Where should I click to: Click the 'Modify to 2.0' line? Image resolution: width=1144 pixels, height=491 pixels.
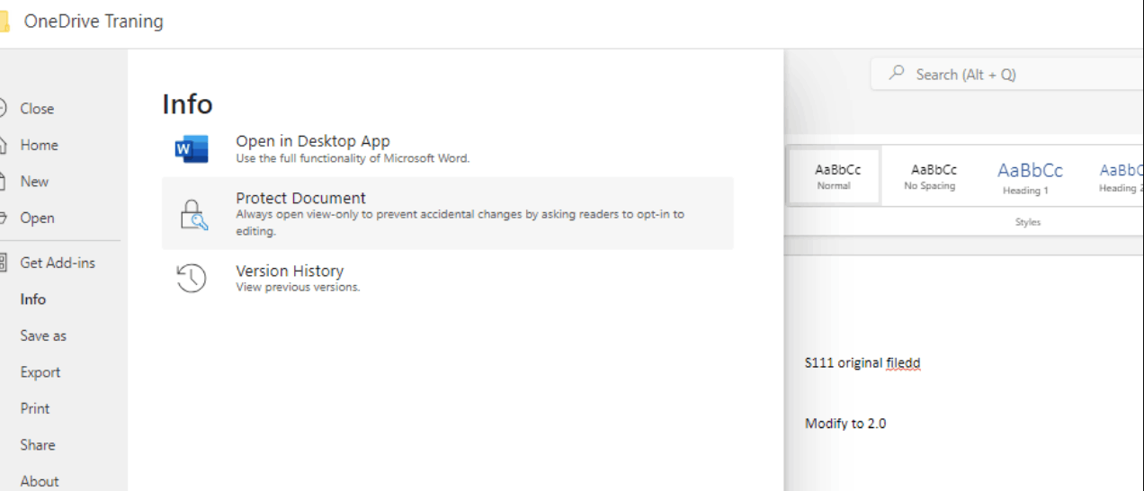click(845, 424)
